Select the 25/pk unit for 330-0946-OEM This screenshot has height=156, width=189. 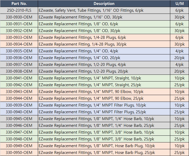[x=179, y=126]
